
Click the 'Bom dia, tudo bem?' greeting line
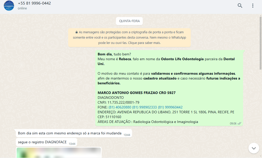pyautogui.click(x=114, y=54)
